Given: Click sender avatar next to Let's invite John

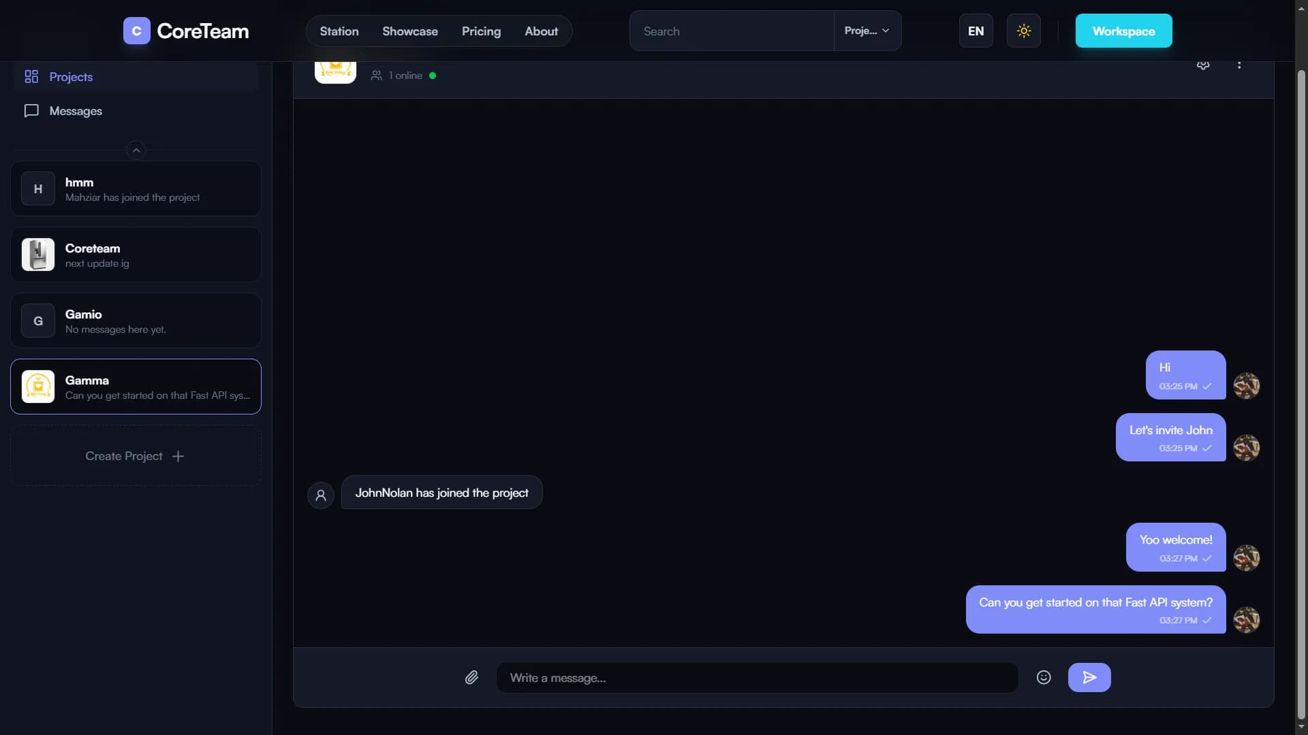Looking at the screenshot, I should [1247, 448].
